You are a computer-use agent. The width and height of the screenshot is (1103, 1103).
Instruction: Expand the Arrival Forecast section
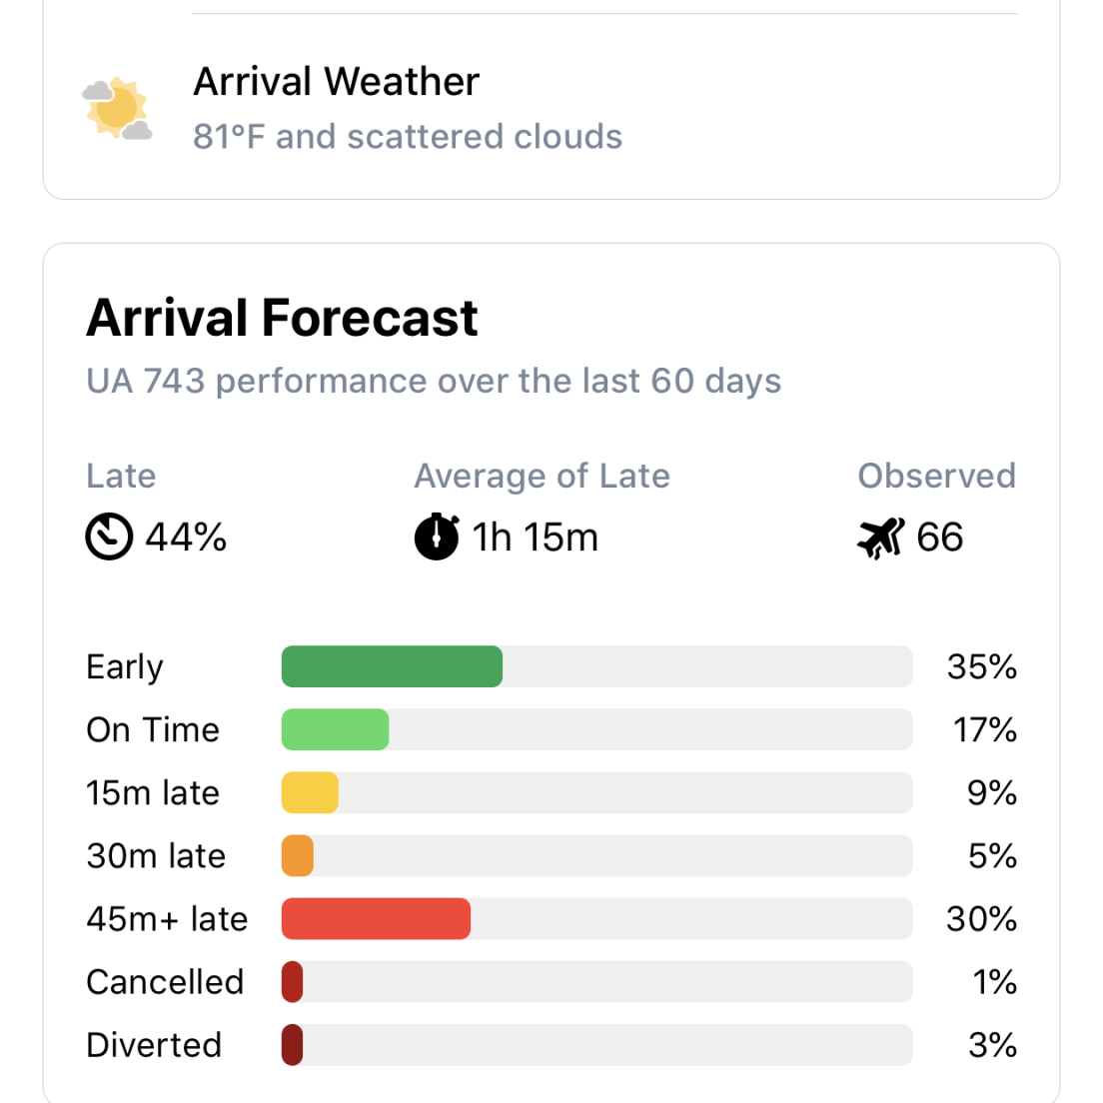283,317
